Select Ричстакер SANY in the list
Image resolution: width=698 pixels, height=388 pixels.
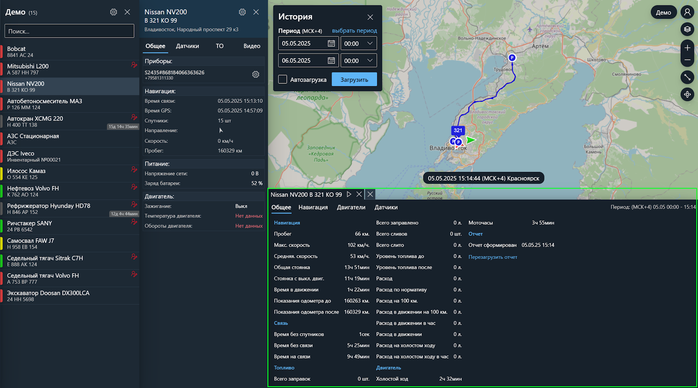coord(69,226)
